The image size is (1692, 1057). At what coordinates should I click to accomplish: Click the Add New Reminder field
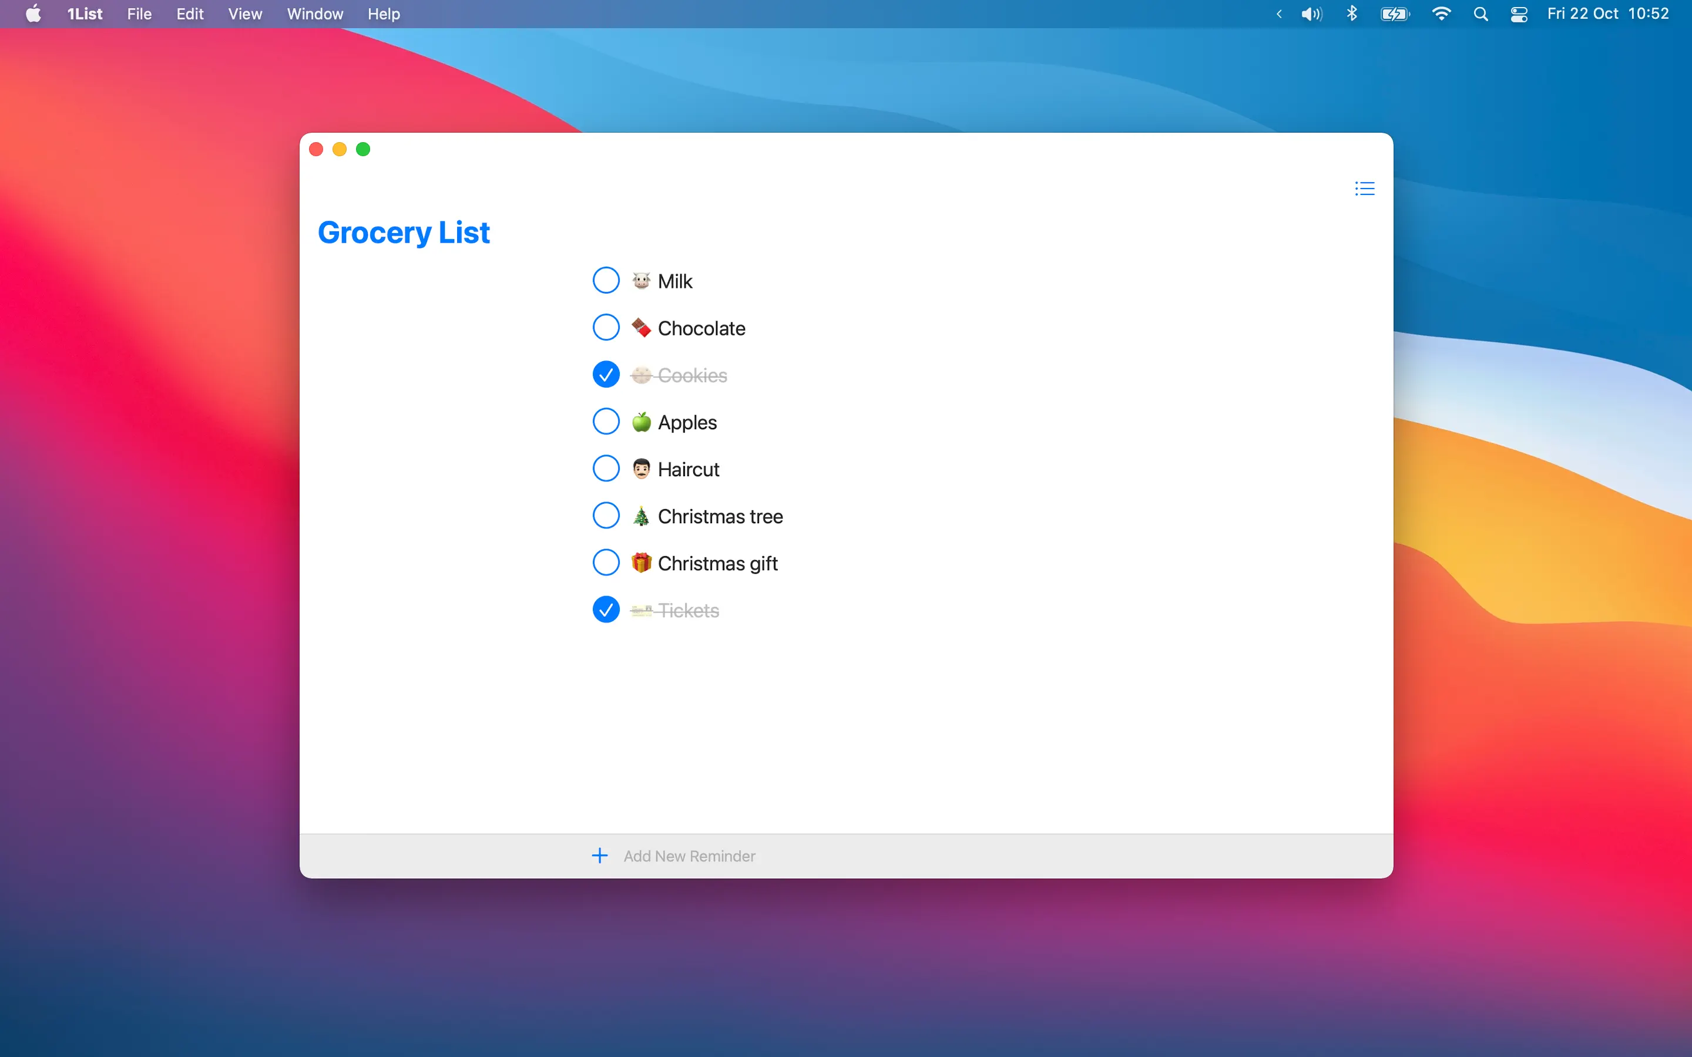coord(689,856)
